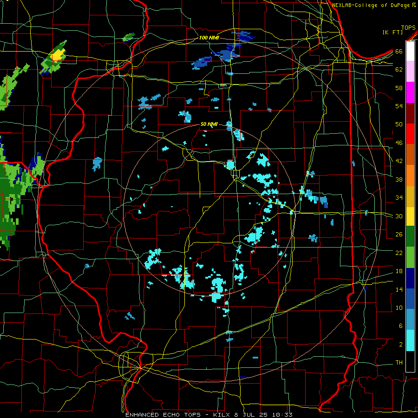Click the 'ENHANCED ECHO TOPS - KILX' caption
This screenshot has width=418, height=418.
(x=178, y=415)
